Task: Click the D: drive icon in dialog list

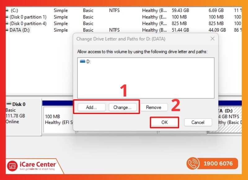Action: coord(82,61)
